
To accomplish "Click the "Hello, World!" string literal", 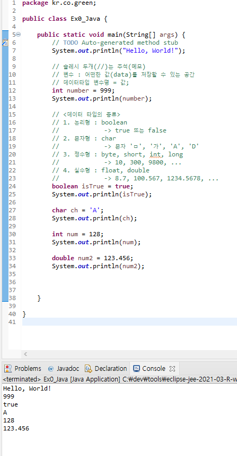I will [151, 51].
